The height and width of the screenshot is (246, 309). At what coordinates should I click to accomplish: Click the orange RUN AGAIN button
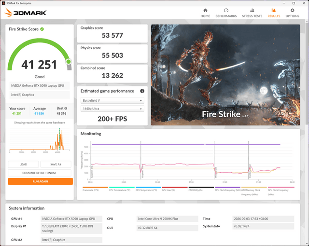pos(41,181)
